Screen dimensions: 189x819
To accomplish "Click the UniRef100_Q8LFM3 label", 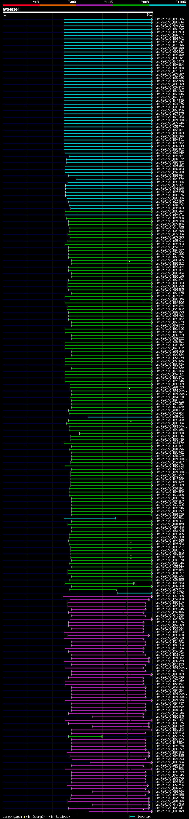I will tap(169, 283).
